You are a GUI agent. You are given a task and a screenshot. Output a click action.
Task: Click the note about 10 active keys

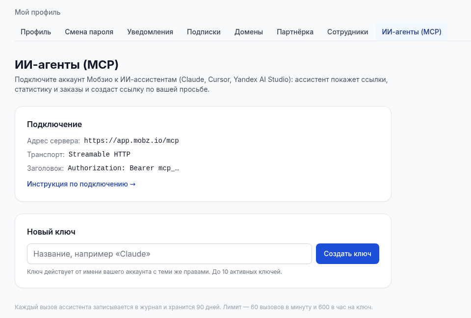tap(155, 272)
